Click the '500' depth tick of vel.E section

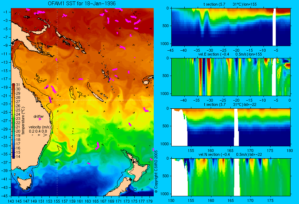coord(166,76)
